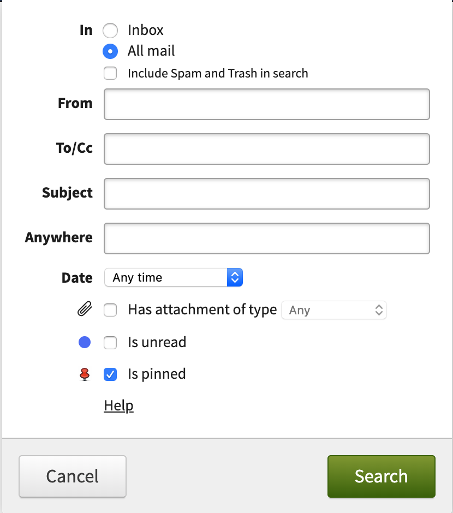Place cursor in the Anywhere field
This screenshot has height=513, width=453.
pos(266,238)
